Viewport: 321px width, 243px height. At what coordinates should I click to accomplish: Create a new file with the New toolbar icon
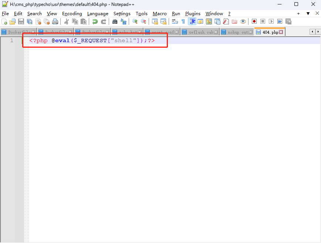[x=4, y=21]
